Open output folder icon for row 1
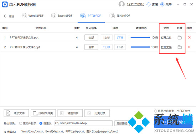Image resolution: width=196 pixels, height=137 pixels. (180, 37)
